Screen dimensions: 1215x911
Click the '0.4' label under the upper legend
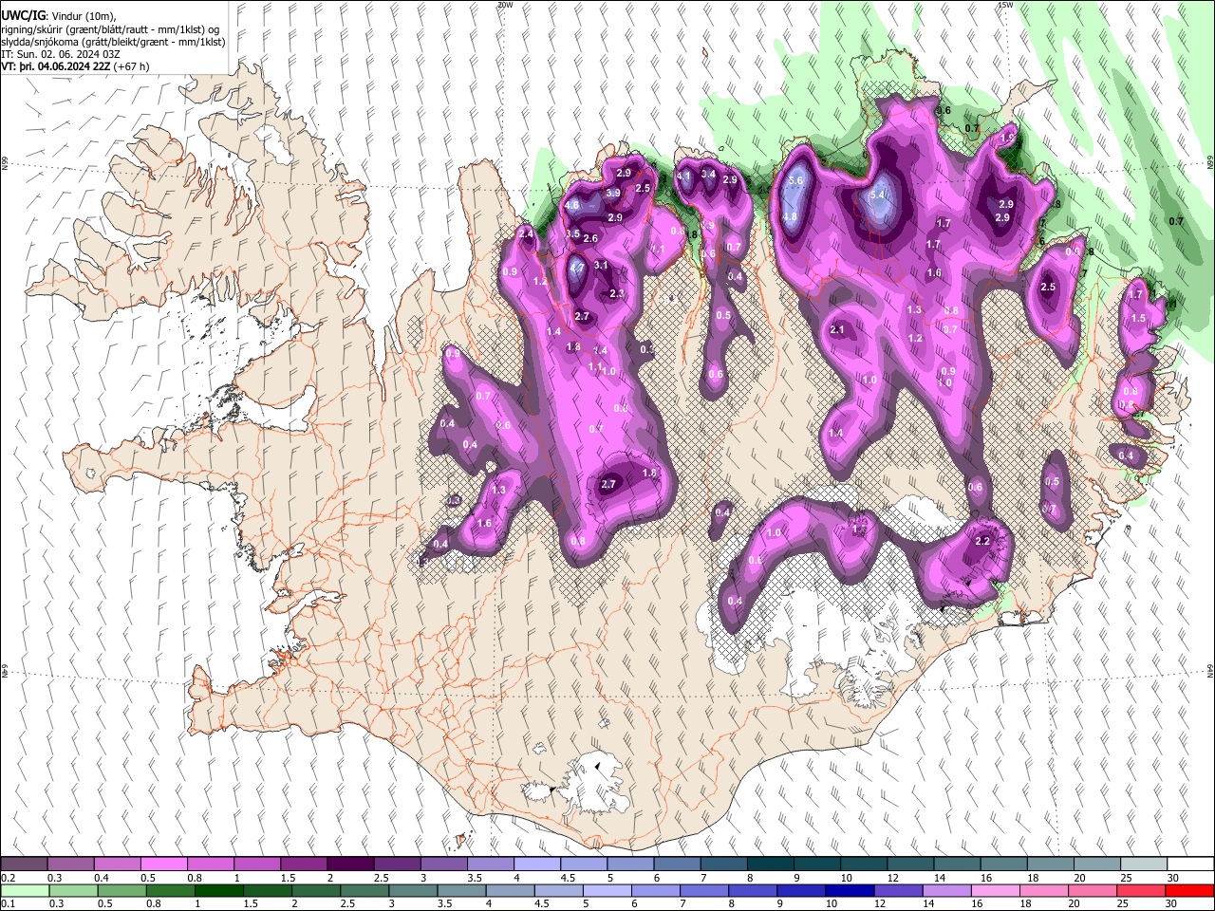coord(102,878)
